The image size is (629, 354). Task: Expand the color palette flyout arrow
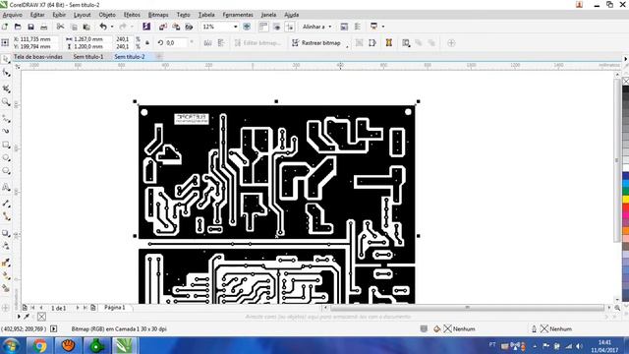625,59
